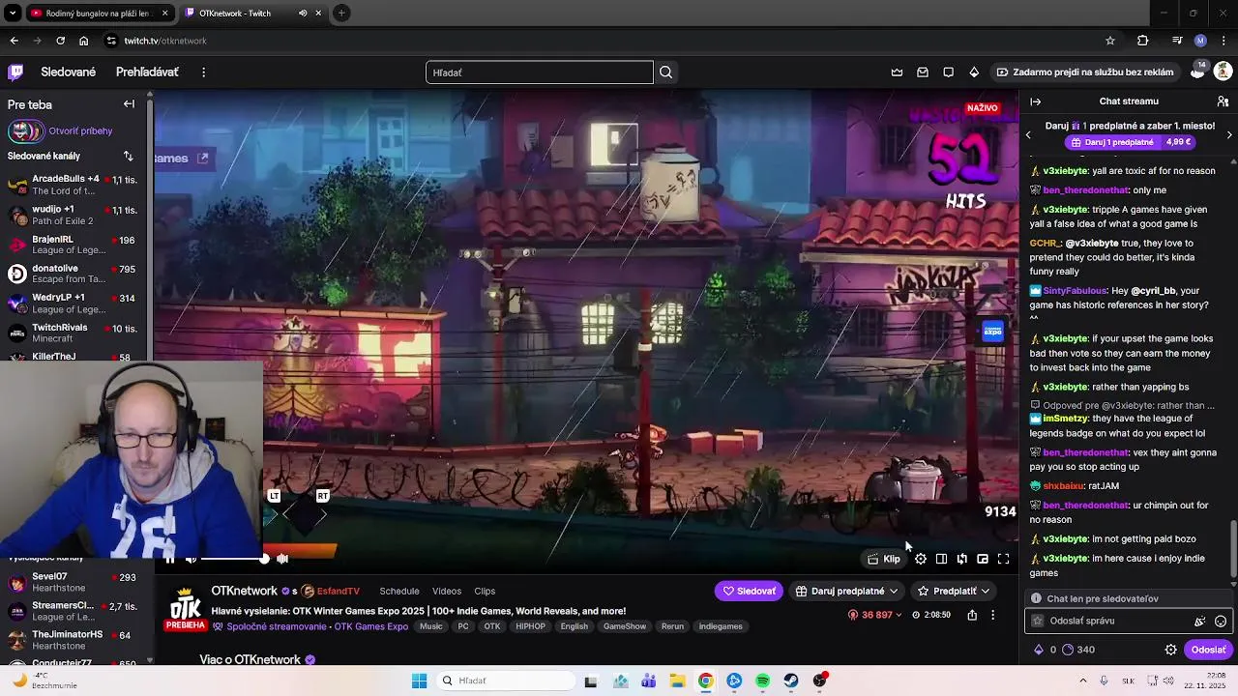
Task: Open ArcadeBulls channel in sidebar
Action: [75, 185]
